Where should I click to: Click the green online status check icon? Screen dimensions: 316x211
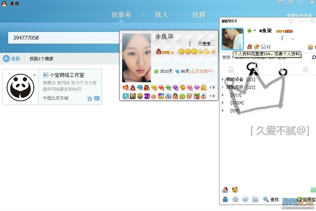[250, 30]
